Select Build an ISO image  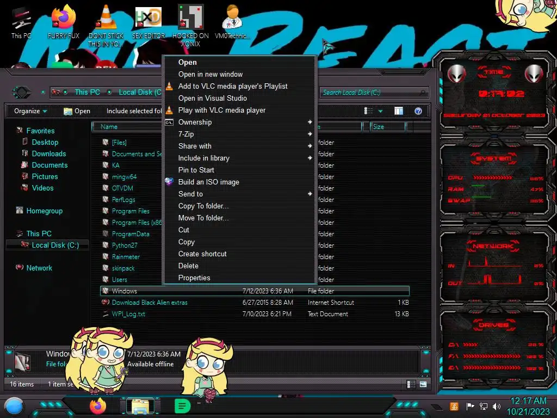(x=239, y=182)
